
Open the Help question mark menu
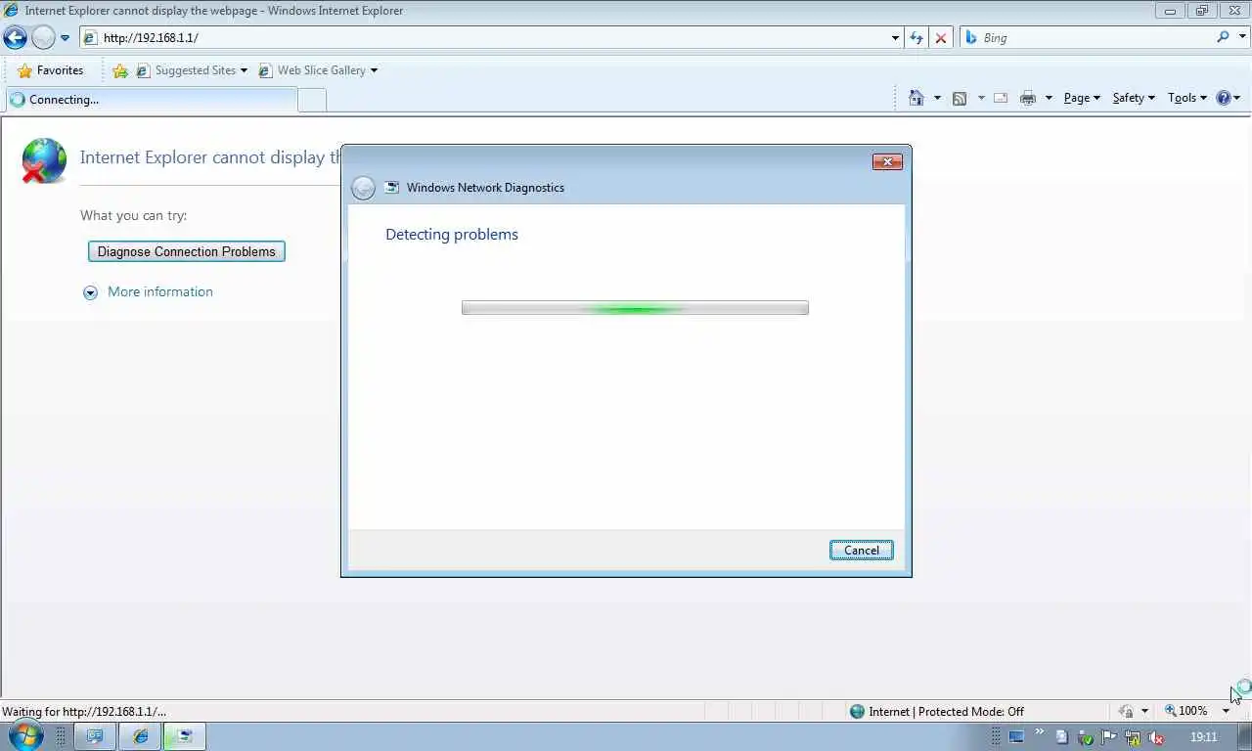(x=1228, y=98)
